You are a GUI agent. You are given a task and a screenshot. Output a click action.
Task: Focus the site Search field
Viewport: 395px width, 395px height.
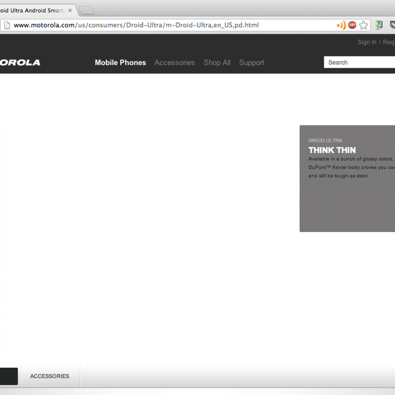[x=359, y=62]
